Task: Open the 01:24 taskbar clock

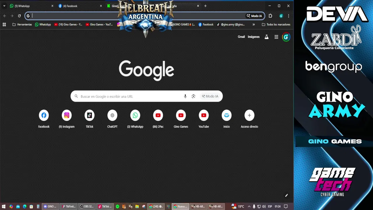Action: click(278, 206)
